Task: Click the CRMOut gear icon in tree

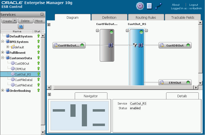Action: pos(13,68)
